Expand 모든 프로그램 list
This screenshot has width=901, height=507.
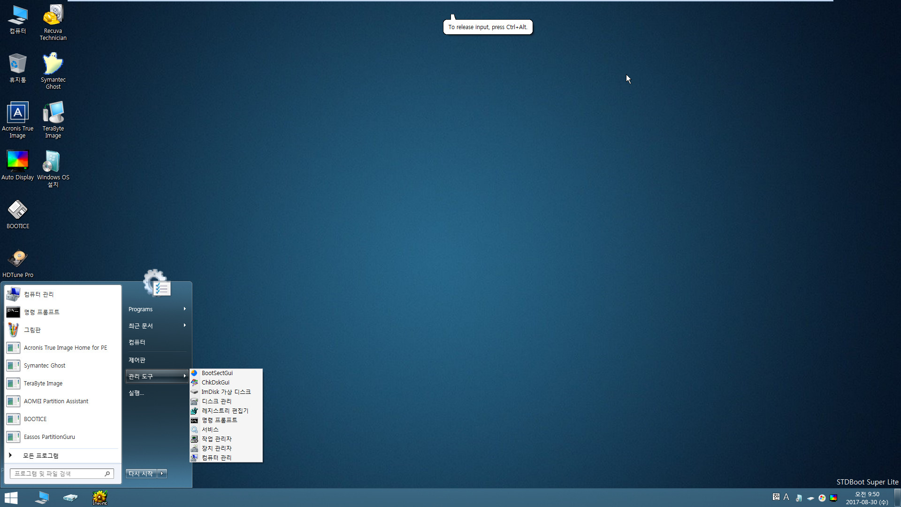62,456
